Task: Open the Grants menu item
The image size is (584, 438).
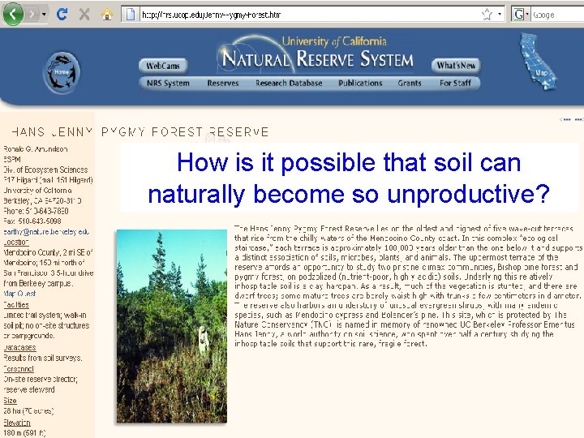Action: click(410, 83)
